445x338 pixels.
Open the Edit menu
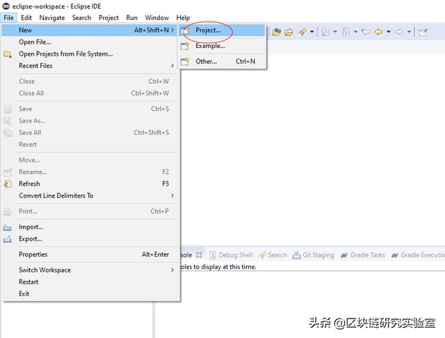tap(26, 18)
